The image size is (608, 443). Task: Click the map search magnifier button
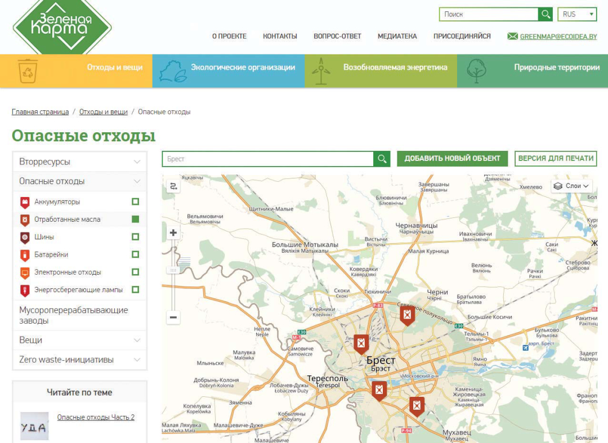(382, 159)
